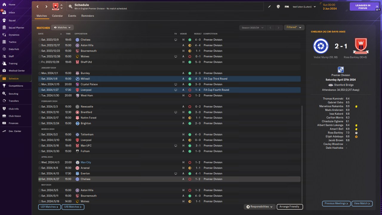
Task: Sort the match list by the DATE column
Action: pos(41,34)
